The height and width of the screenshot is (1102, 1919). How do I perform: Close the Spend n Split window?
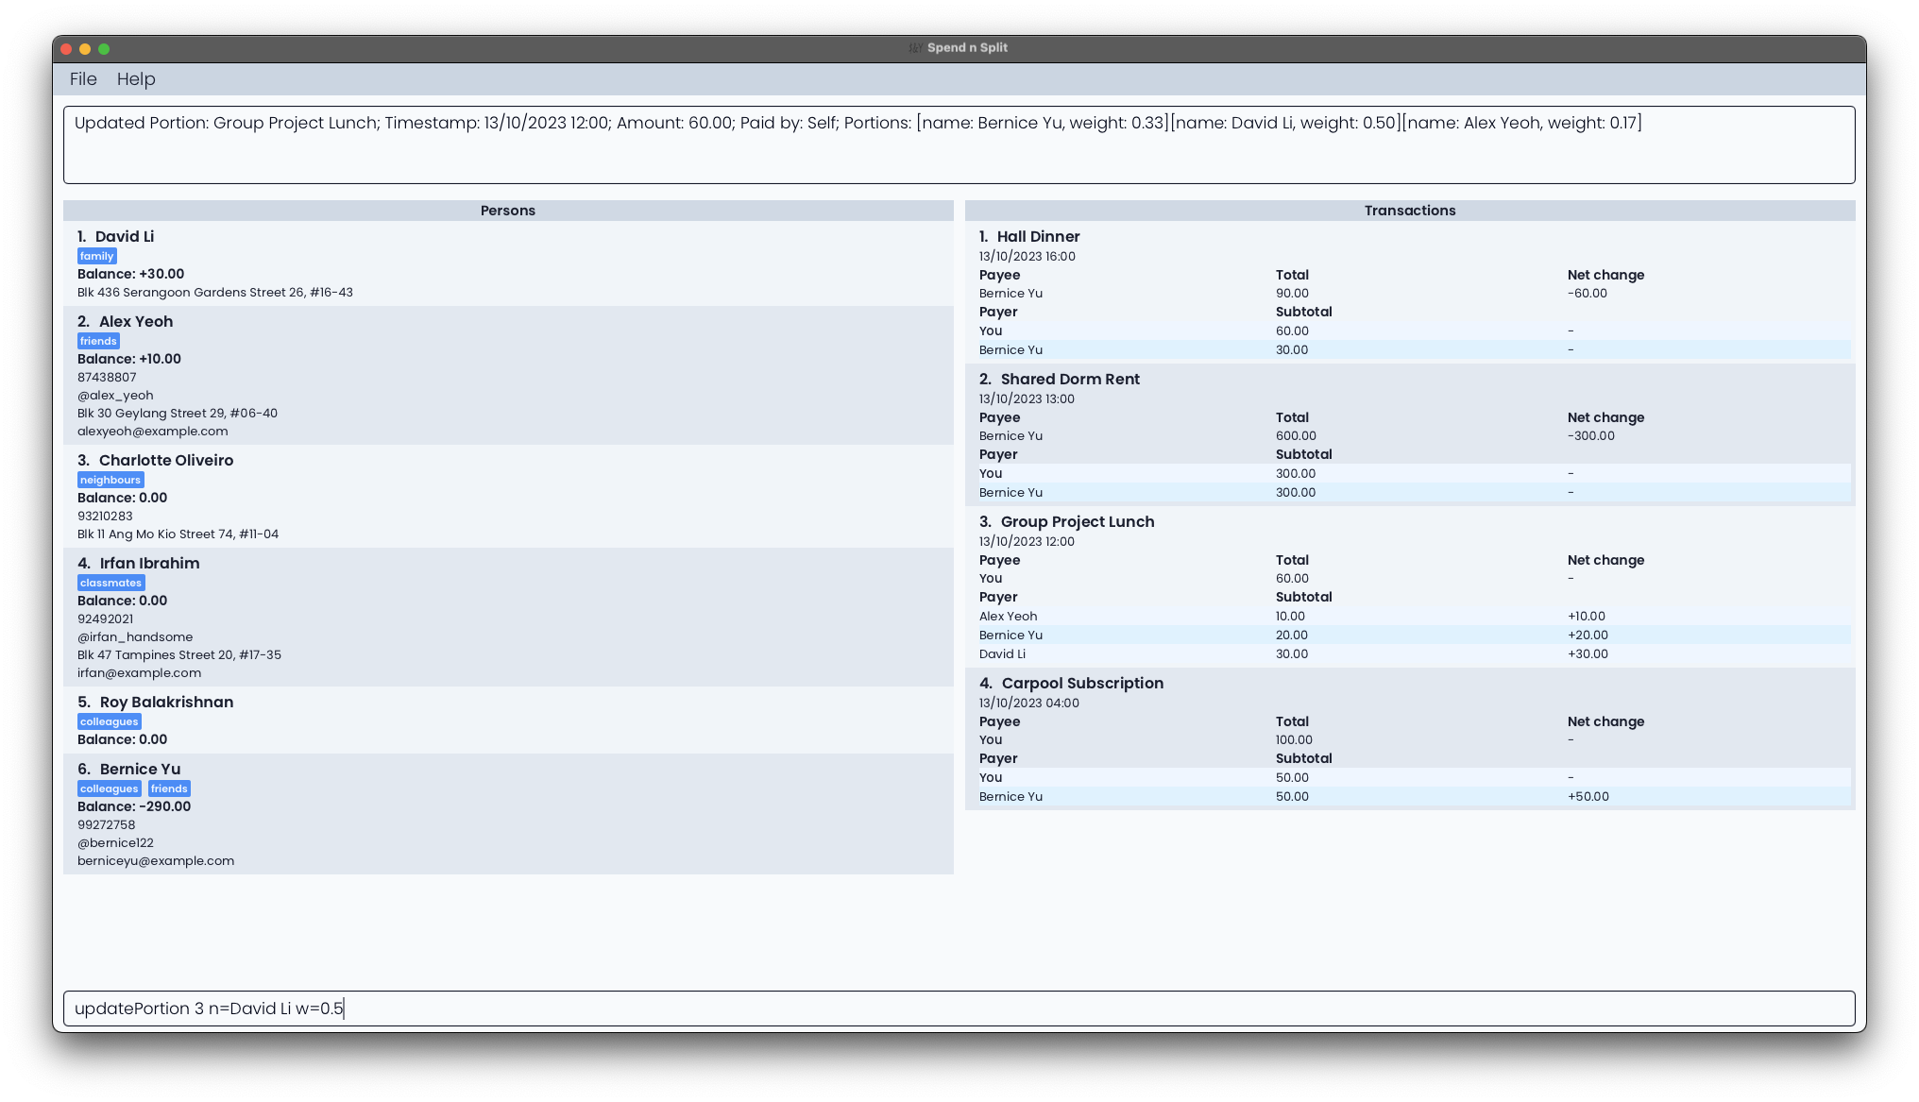coord(66,49)
